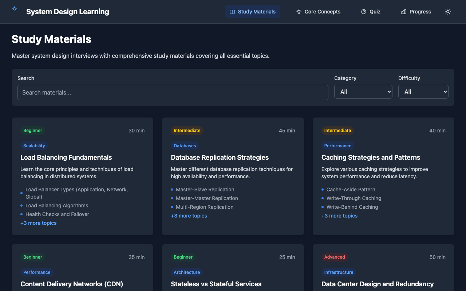The width and height of the screenshot is (466, 291).
Task: Click the Scalability category tag
Action: point(34,145)
